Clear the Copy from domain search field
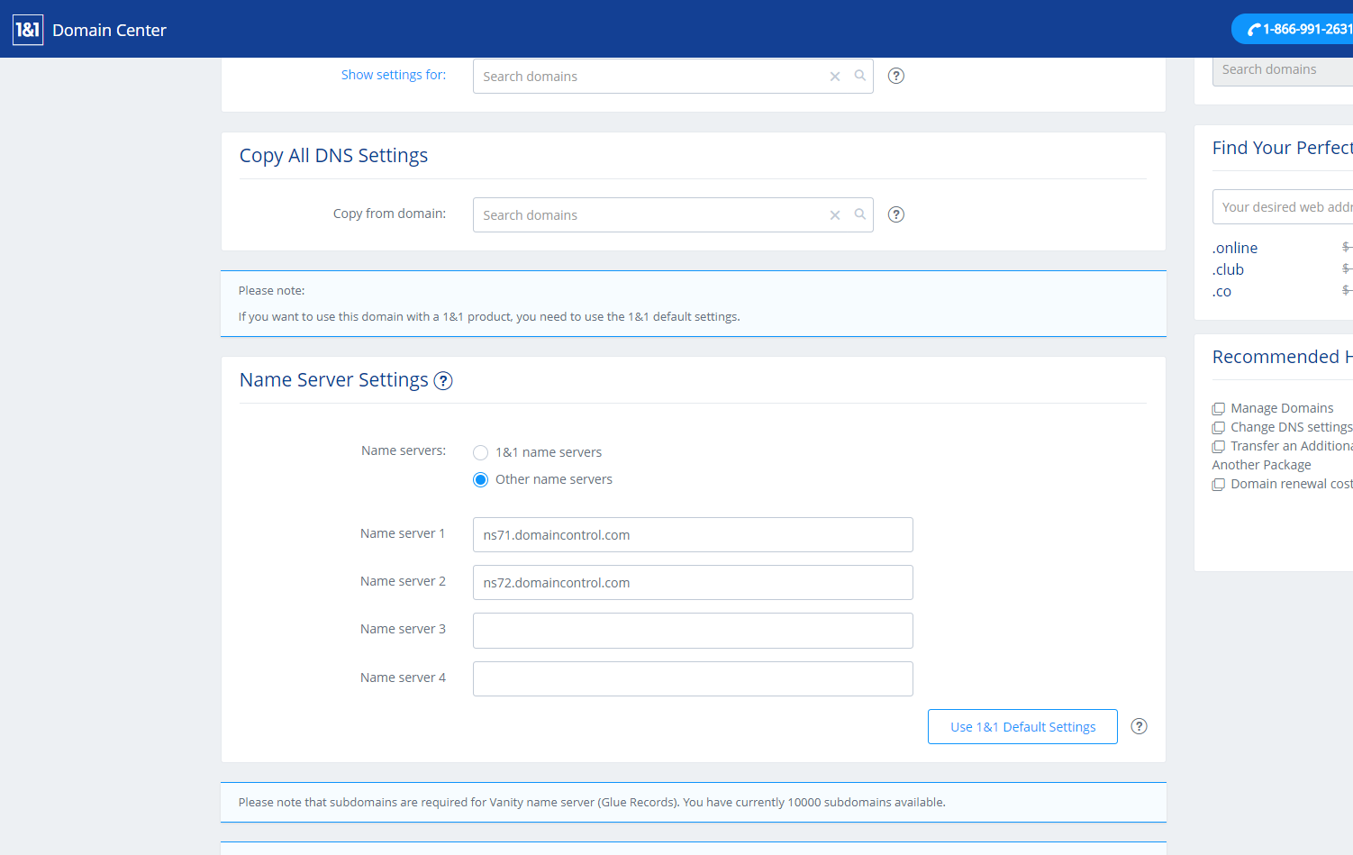The width and height of the screenshot is (1353, 855). point(835,215)
